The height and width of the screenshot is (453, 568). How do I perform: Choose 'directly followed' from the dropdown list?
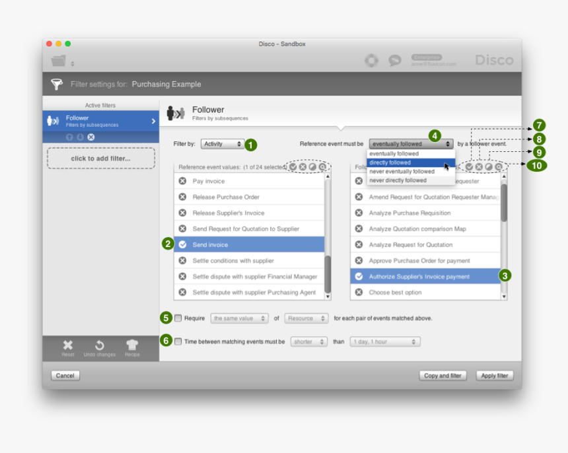403,162
